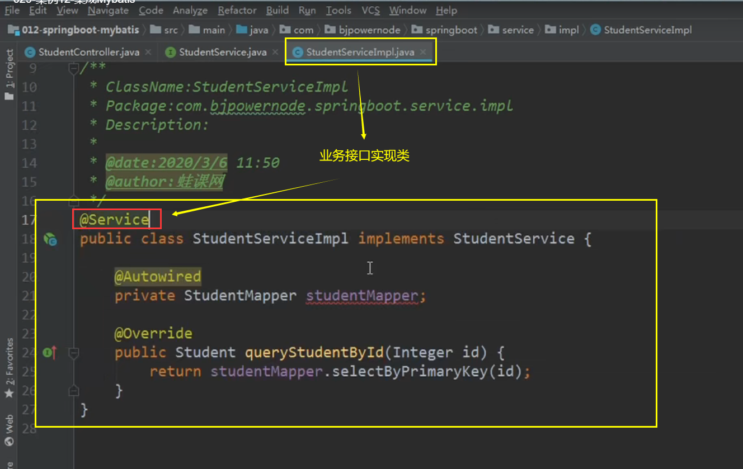Screen dimensions: 743x469
Task: Open the Web tool window
Action: [x=9, y=430]
